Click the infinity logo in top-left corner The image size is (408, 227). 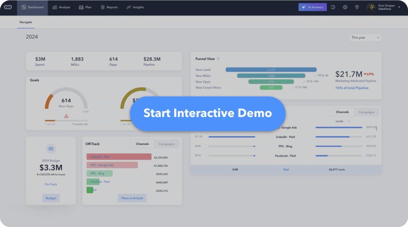coord(8,7)
